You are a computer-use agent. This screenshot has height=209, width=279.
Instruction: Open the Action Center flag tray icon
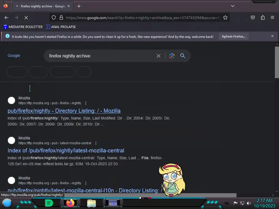coord(236,203)
